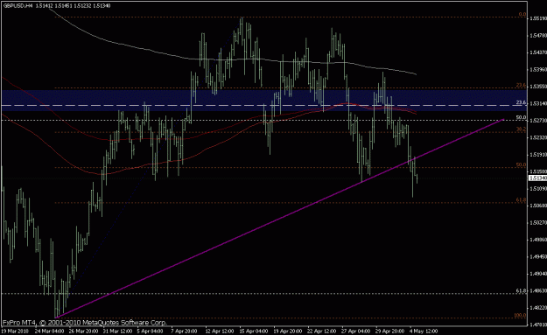Viewport: 547px width, 335px height.
Task: Click price label 1.53140 on the price scale
Action: tap(538, 103)
